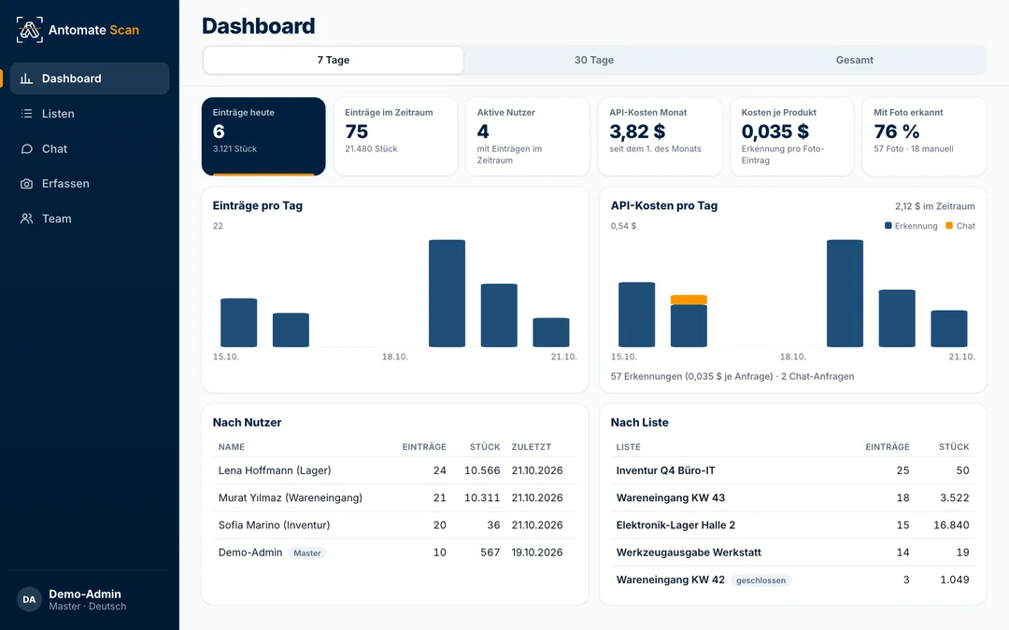Click the Einträge pro Tag heading
Image resolution: width=1009 pixels, height=630 pixels.
point(258,205)
